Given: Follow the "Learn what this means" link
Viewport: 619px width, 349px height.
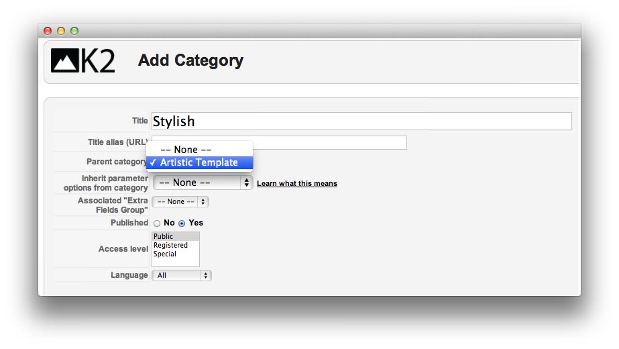Looking at the screenshot, I should (297, 183).
